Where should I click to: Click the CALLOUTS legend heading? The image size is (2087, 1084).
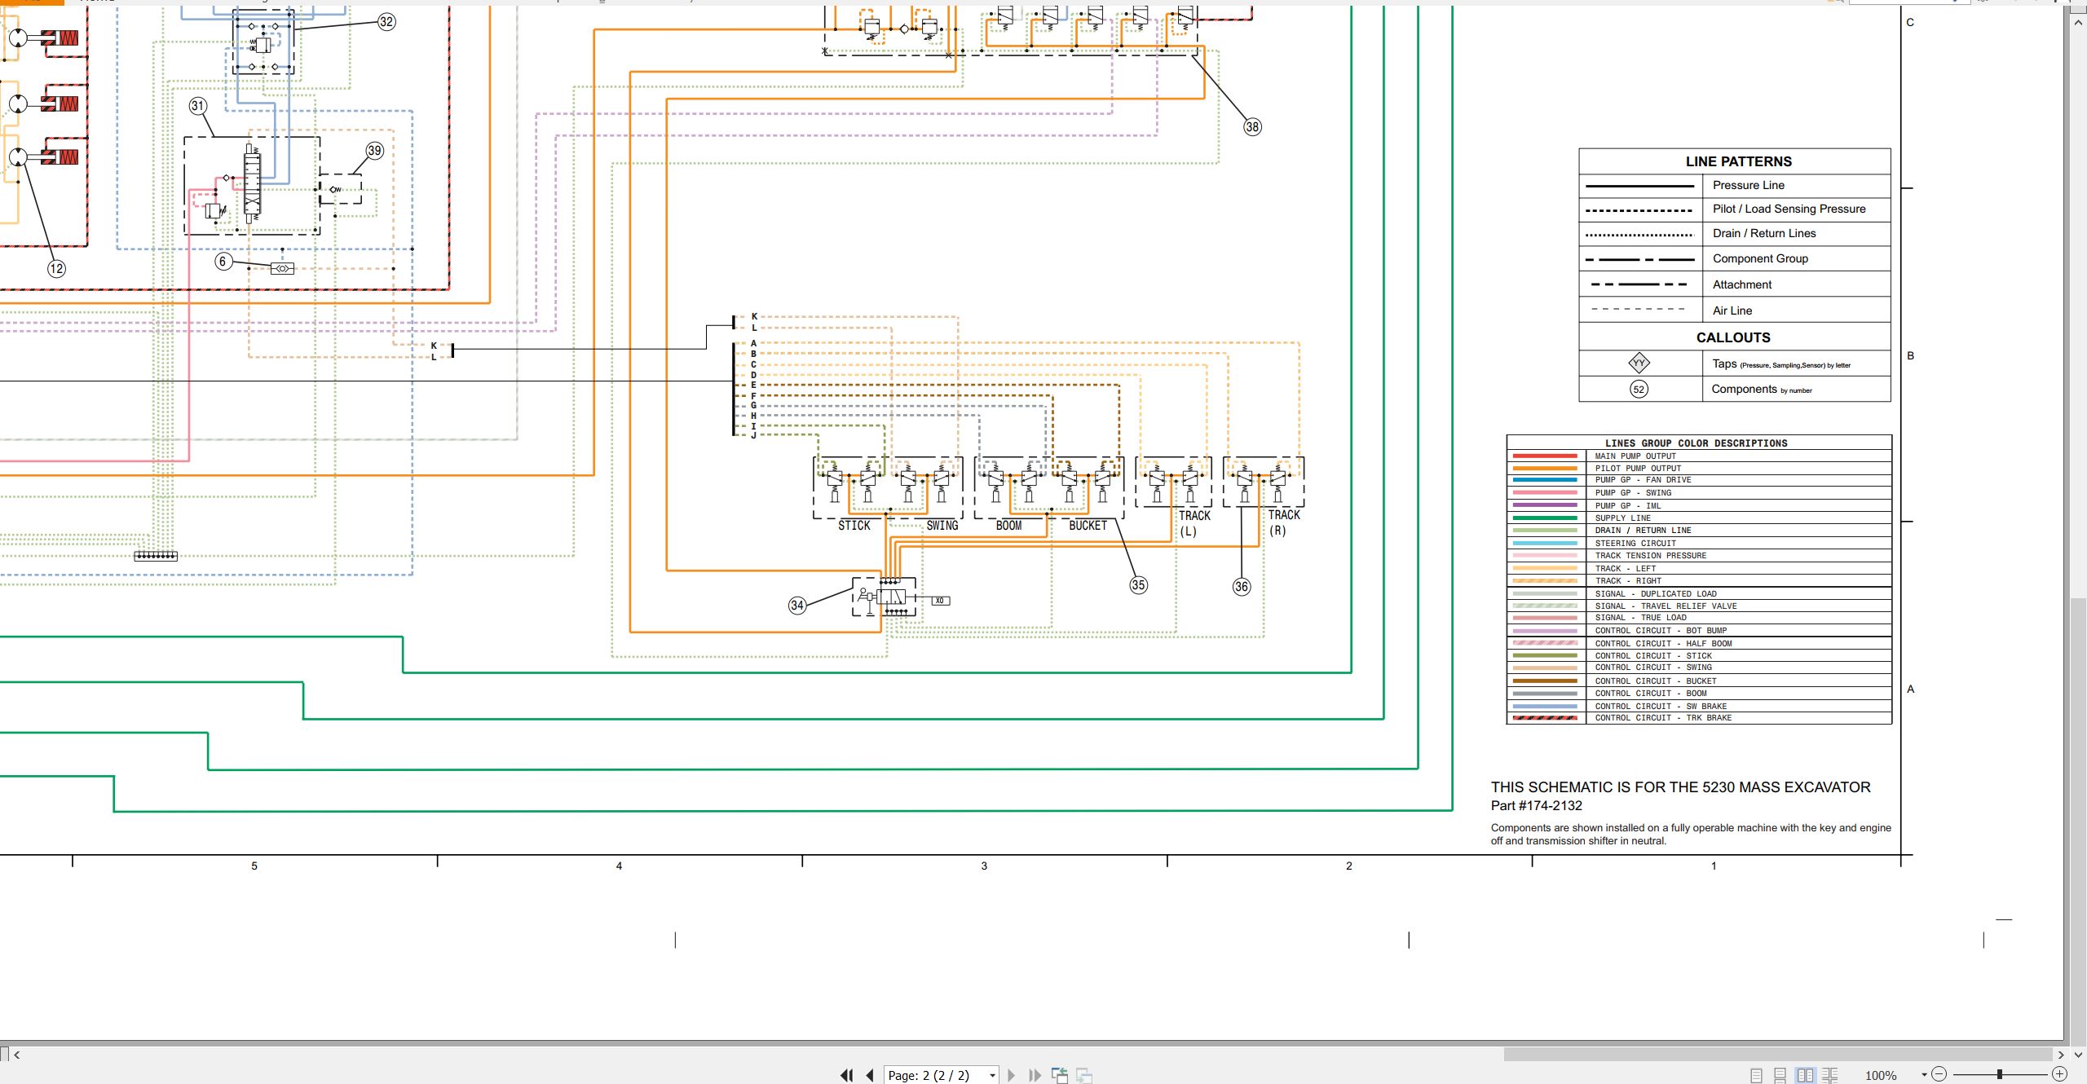click(x=1733, y=337)
